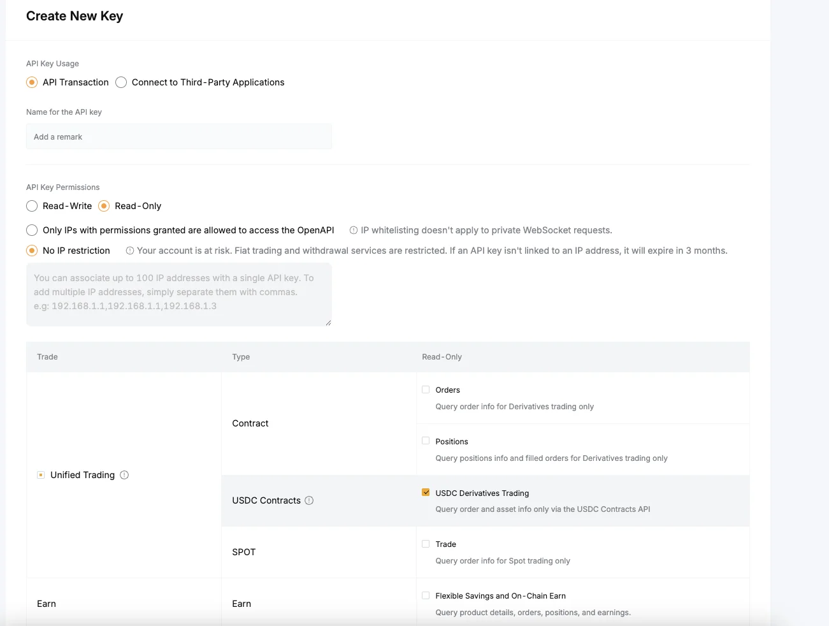Select only permitted IPs access option

click(32, 230)
